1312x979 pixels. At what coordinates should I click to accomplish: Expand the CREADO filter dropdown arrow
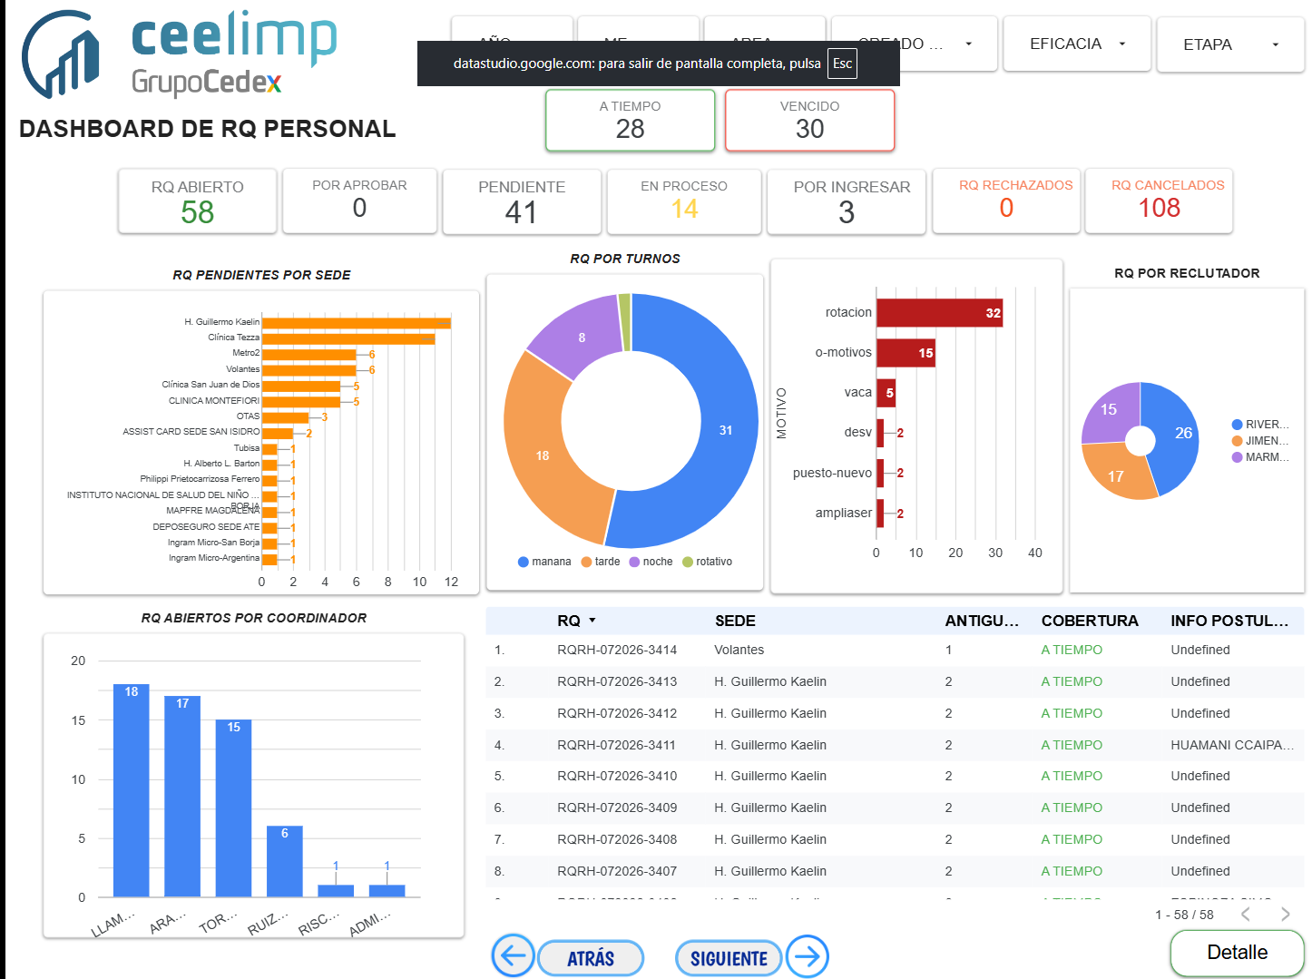tap(968, 44)
